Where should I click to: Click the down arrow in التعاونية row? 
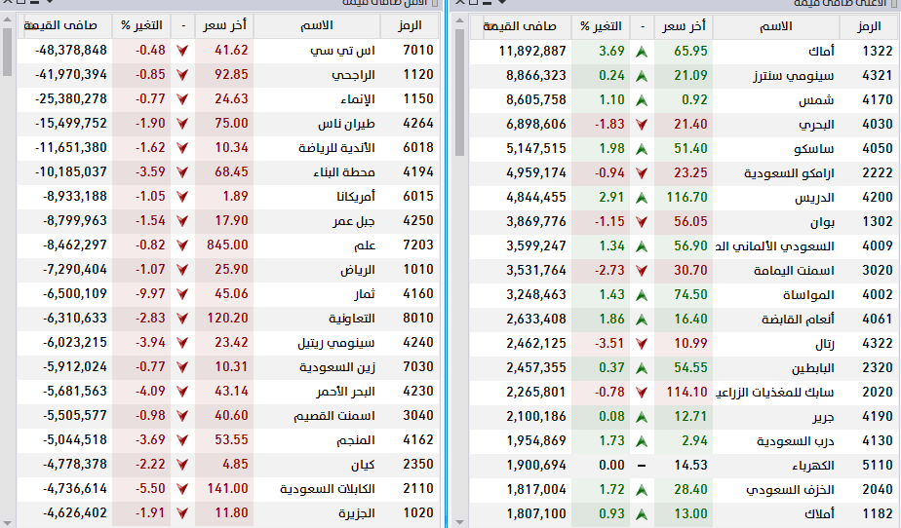click(x=182, y=319)
